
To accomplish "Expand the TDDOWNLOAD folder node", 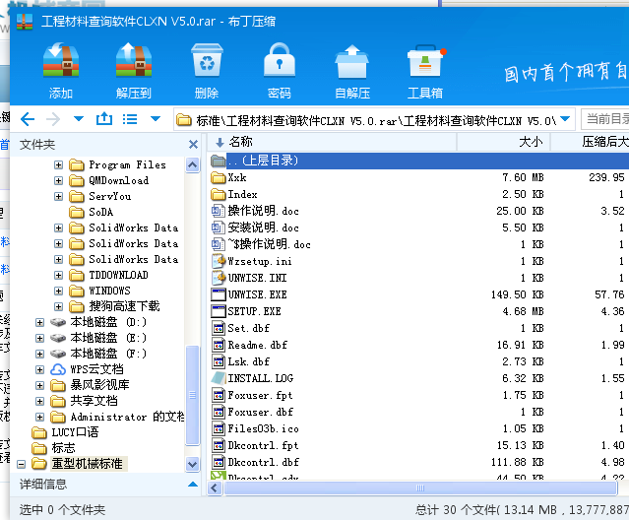I will [58, 275].
